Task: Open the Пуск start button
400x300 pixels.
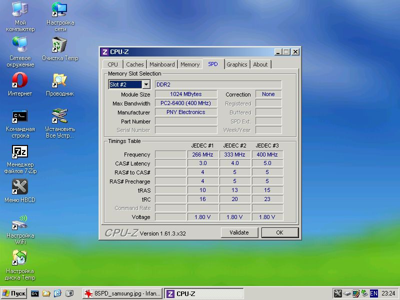Action: click(14, 293)
